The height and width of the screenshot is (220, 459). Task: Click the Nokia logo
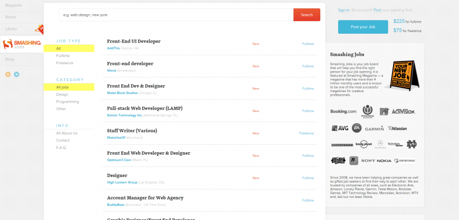(x=384, y=161)
